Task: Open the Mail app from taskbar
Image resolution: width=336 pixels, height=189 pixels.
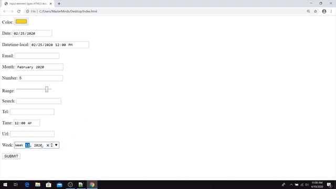Action: click(x=59, y=184)
